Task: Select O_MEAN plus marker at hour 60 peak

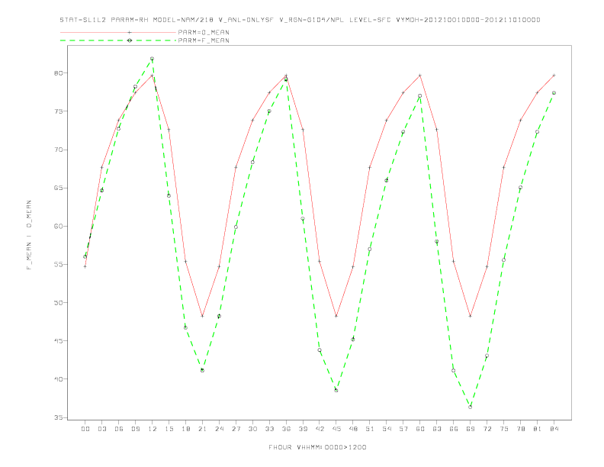Action: 420,76
